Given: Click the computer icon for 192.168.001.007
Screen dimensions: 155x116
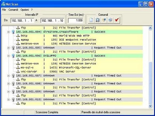Looking at the screenshot, I should tap(13, 76).
